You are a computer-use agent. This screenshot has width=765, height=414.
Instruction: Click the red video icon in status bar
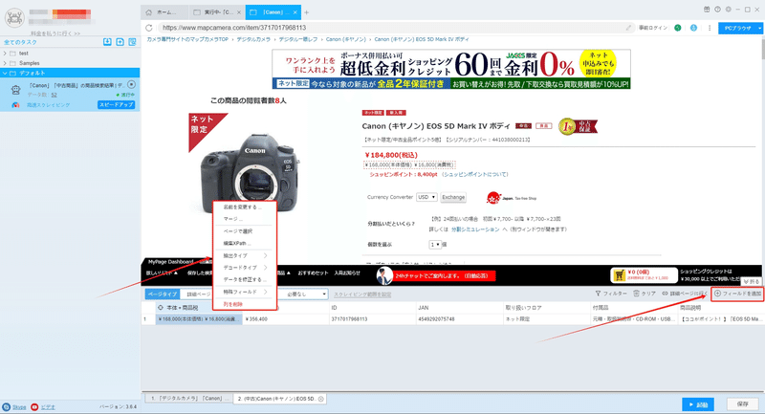tap(34, 406)
